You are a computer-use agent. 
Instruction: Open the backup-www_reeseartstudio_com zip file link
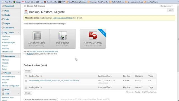54,81
